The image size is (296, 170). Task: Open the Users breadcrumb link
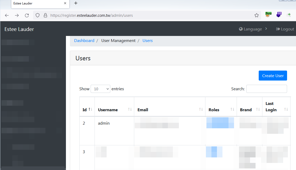pos(147,40)
